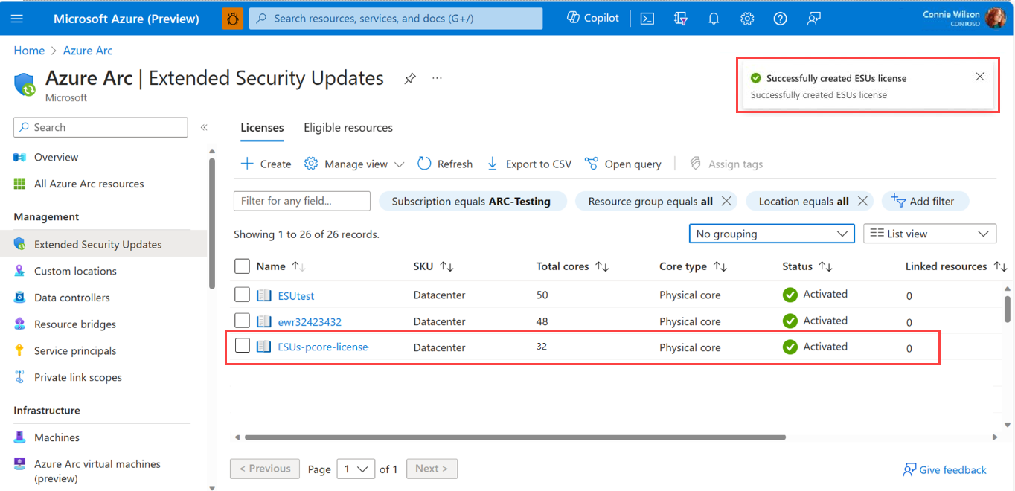Open the ESUtest license link
1015x491 pixels.
[296, 295]
